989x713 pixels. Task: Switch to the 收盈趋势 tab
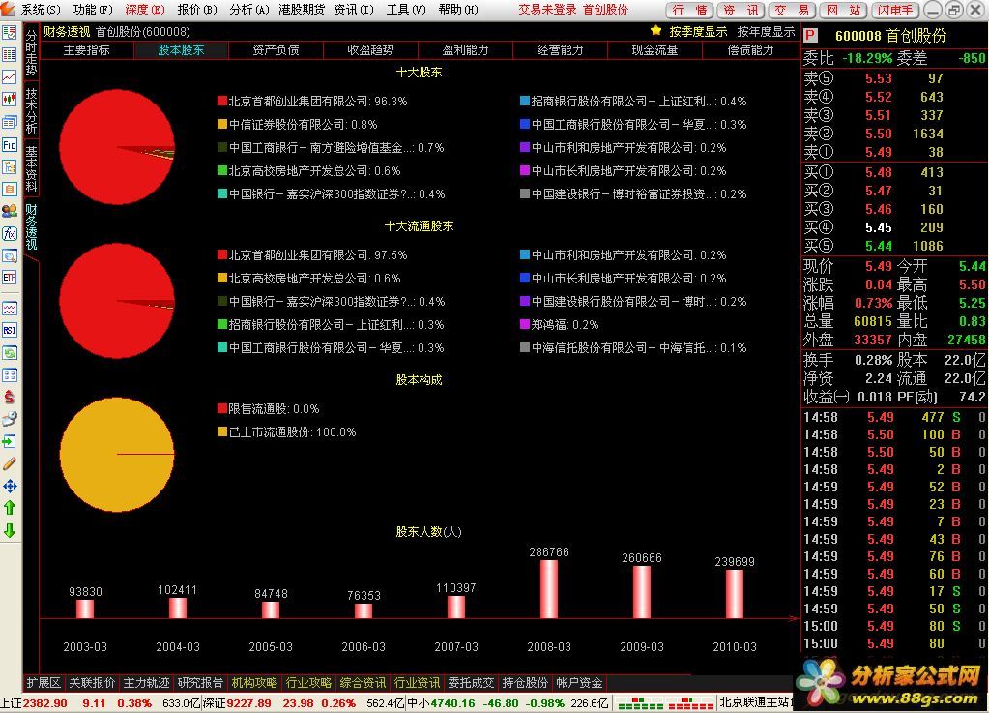coord(370,50)
